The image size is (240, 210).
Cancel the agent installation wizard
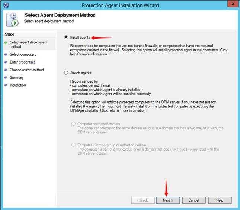193,200
